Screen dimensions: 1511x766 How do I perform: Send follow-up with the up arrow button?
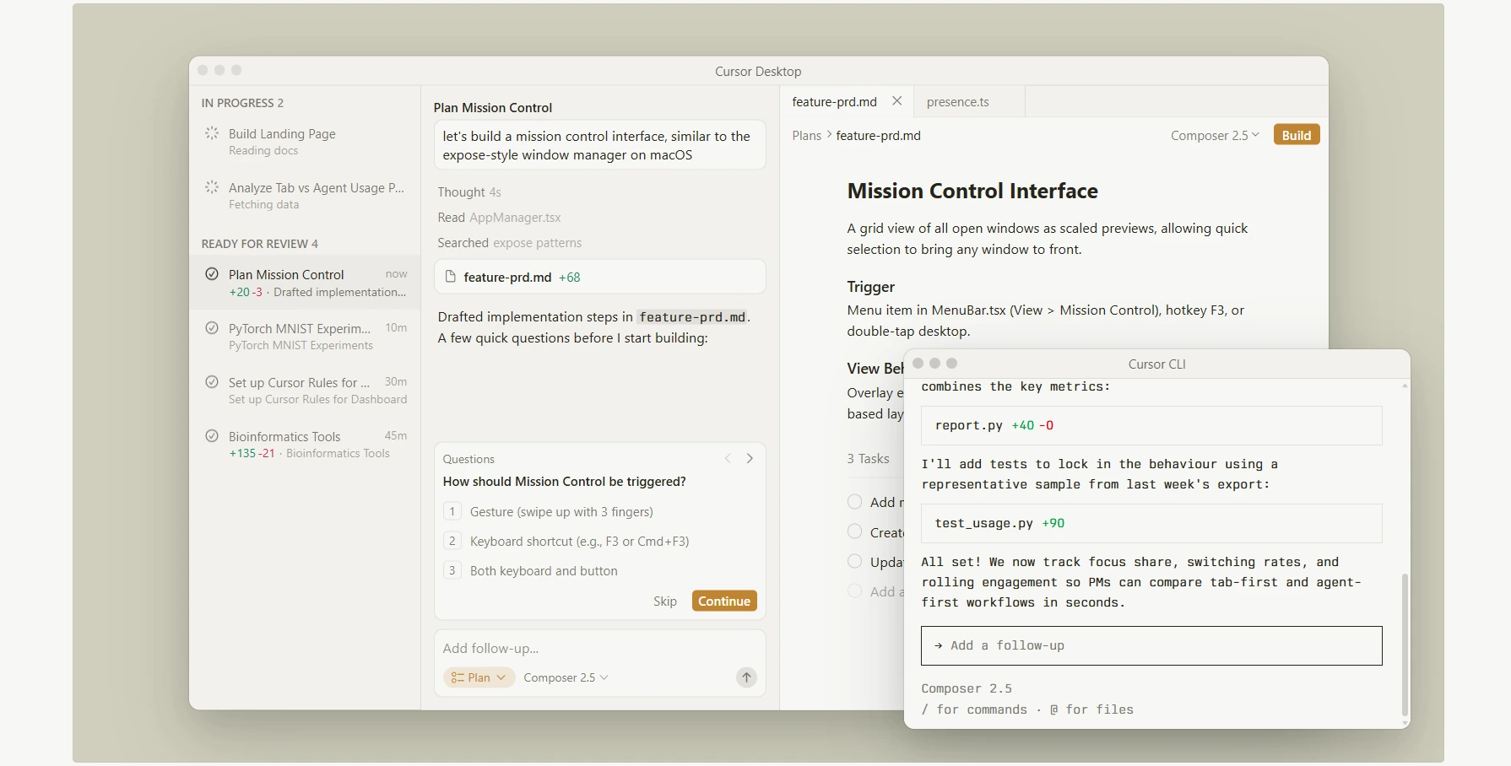click(746, 677)
